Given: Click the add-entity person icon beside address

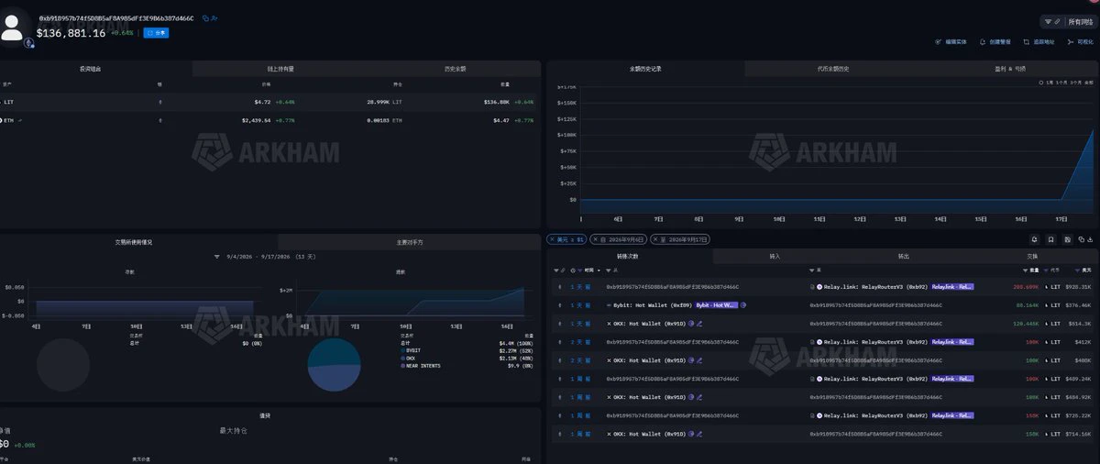Looking at the screenshot, I should coord(214,17).
